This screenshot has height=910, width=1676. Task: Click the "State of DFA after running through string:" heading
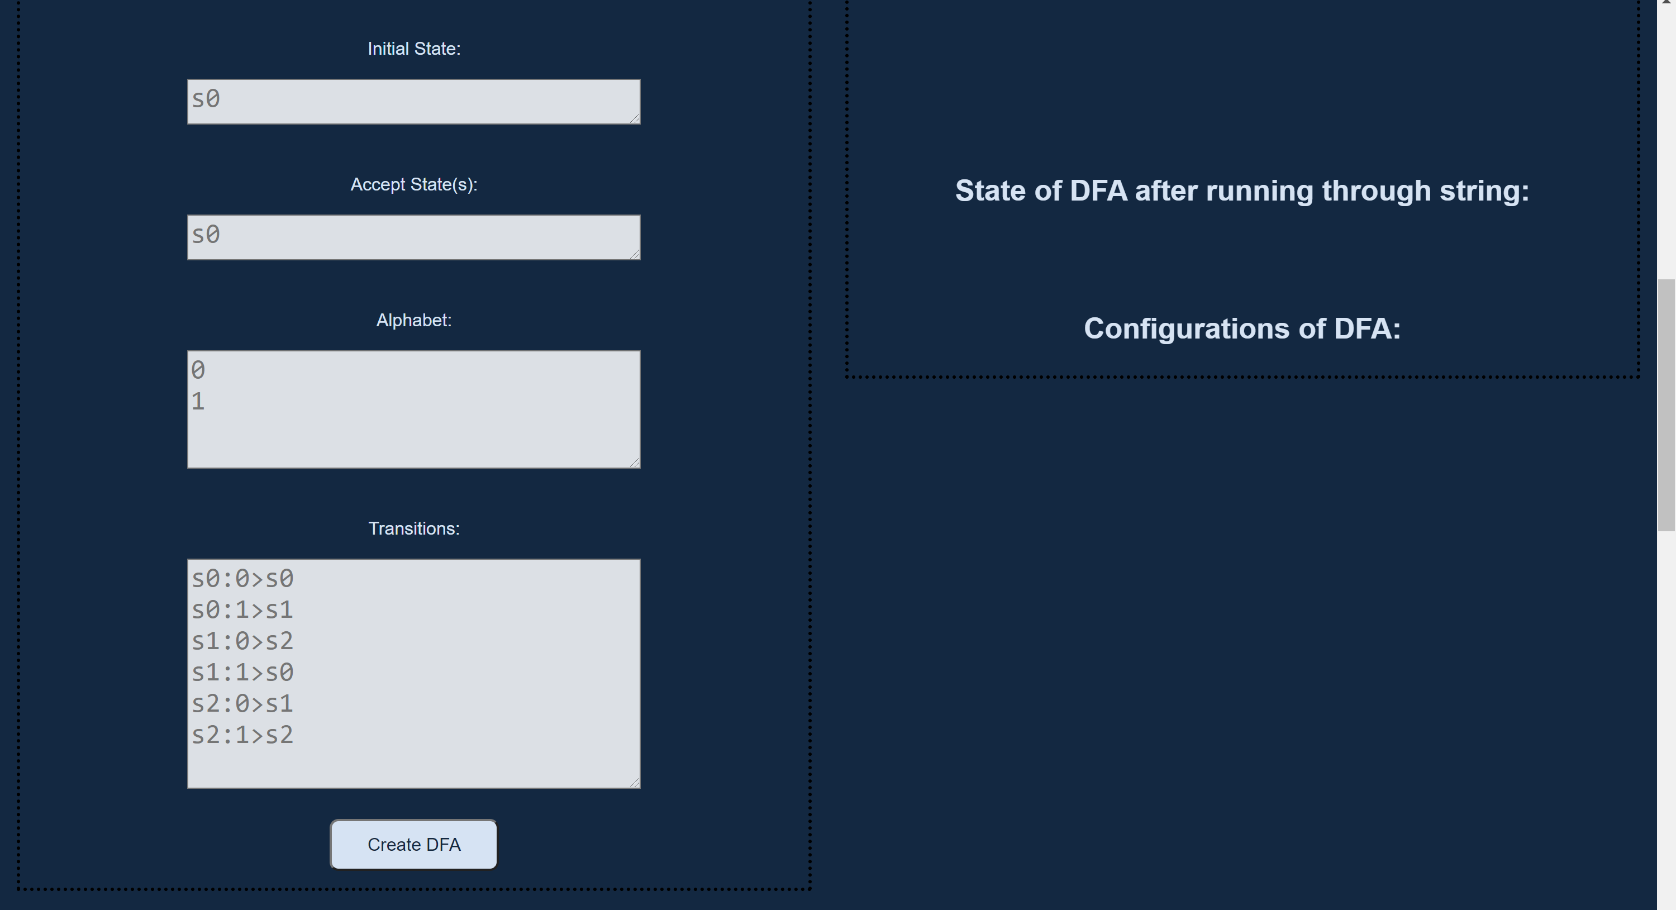click(1242, 191)
